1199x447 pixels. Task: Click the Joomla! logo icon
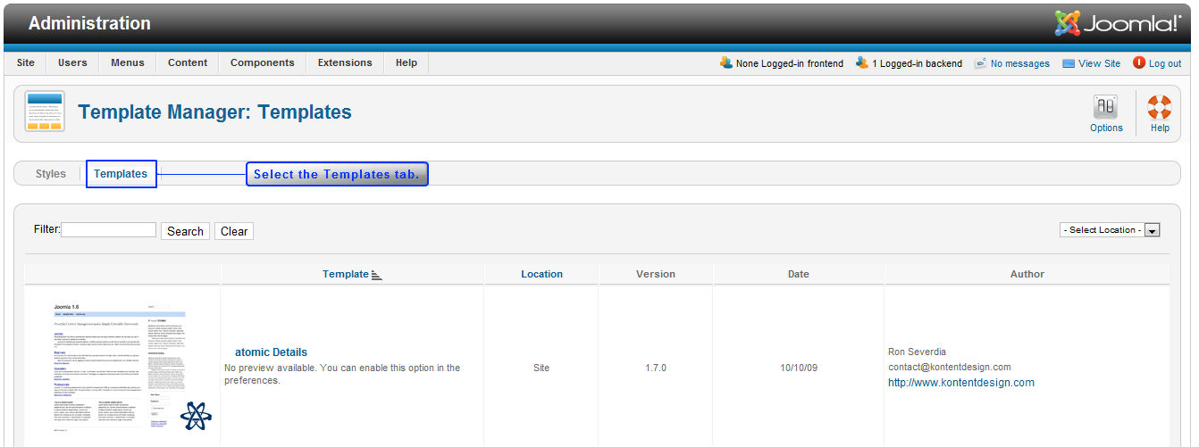1067,22
